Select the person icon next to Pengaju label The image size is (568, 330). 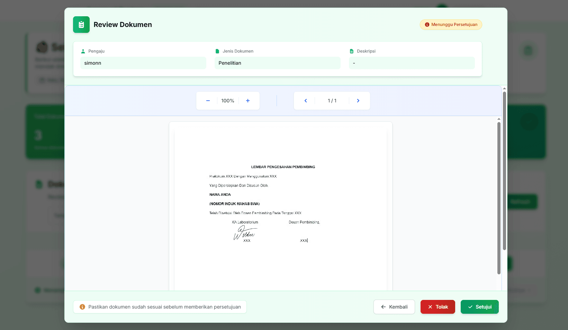pos(83,51)
